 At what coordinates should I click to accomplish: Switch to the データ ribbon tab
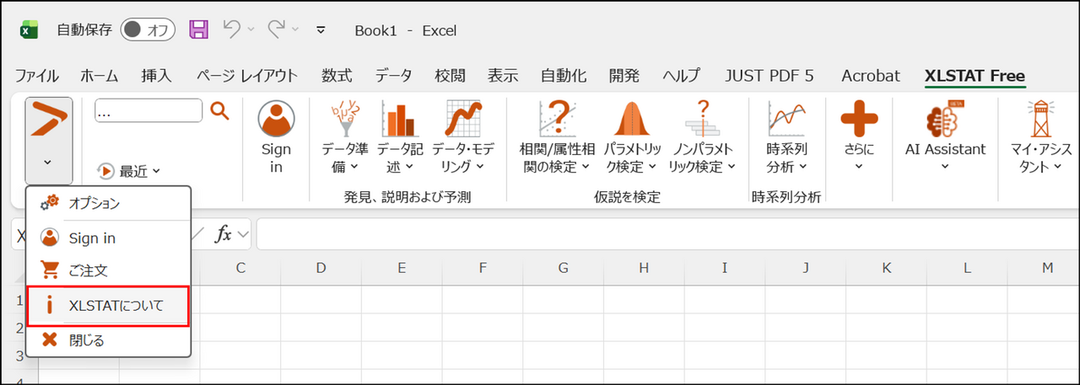pyautogui.click(x=393, y=76)
